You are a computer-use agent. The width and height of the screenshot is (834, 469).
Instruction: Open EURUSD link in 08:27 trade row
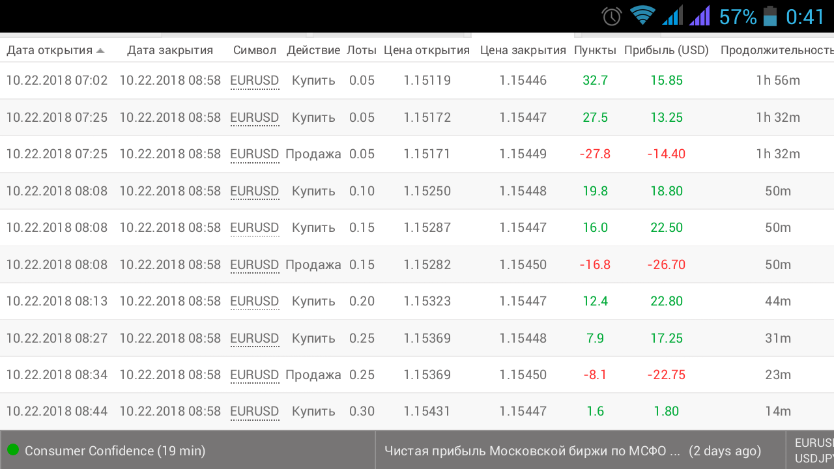click(255, 339)
